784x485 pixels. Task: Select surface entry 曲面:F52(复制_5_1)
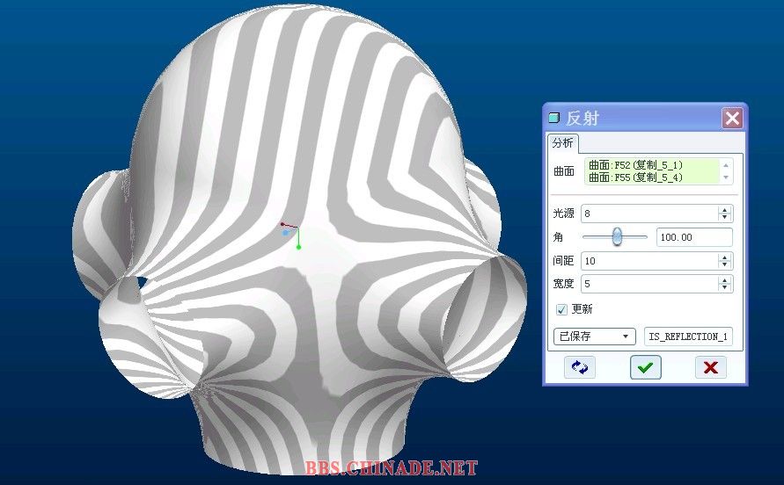click(x=635, y=165)
